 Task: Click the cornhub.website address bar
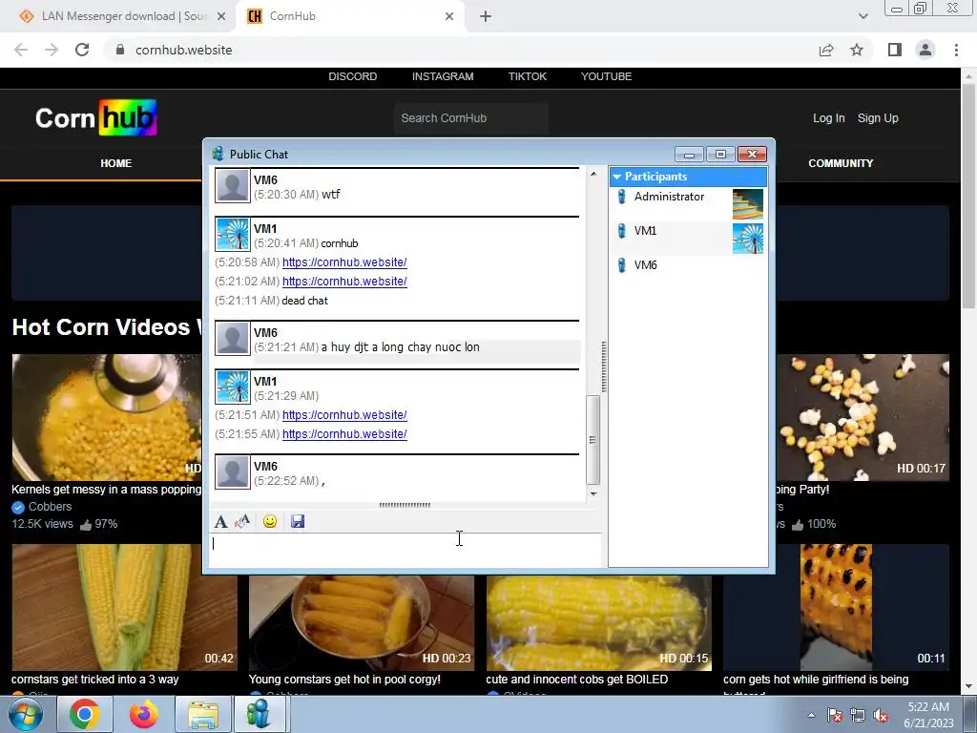461,50
